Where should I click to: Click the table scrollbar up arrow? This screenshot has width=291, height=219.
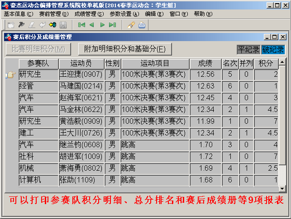coord(282,62)
